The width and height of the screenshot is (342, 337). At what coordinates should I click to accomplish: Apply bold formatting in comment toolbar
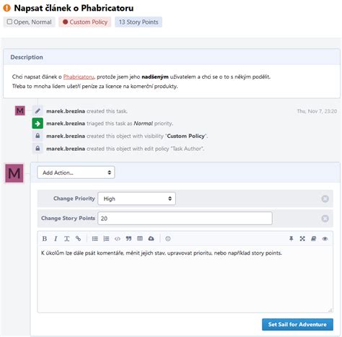(45, 239)
